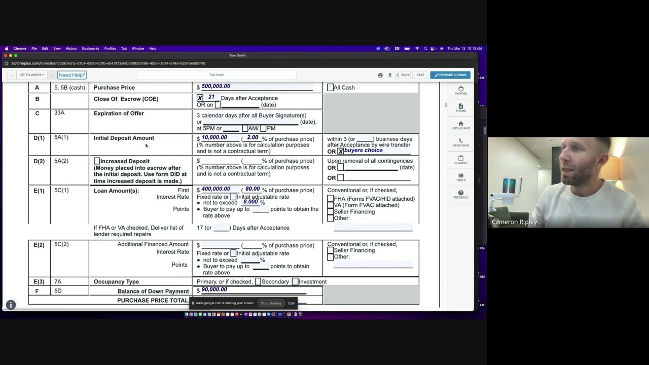Click the buyers choice text field

click(x=377, y=151)
